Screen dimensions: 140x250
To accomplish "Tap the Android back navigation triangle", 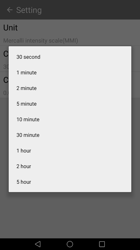I will coord(38,244).
